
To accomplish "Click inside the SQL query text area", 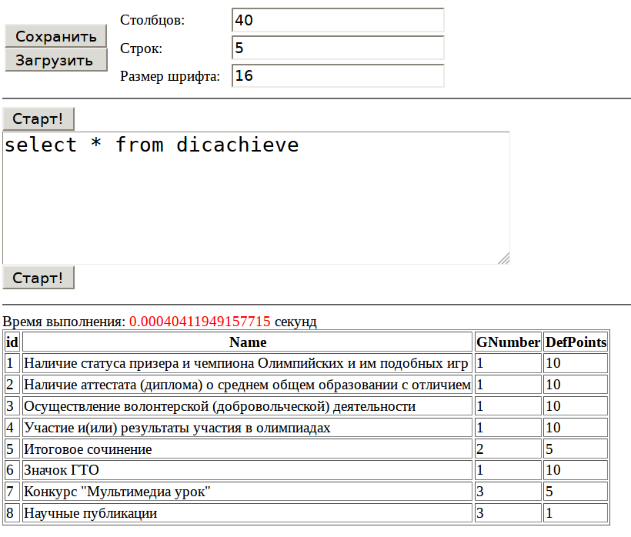I will click(x=256, y=198).
